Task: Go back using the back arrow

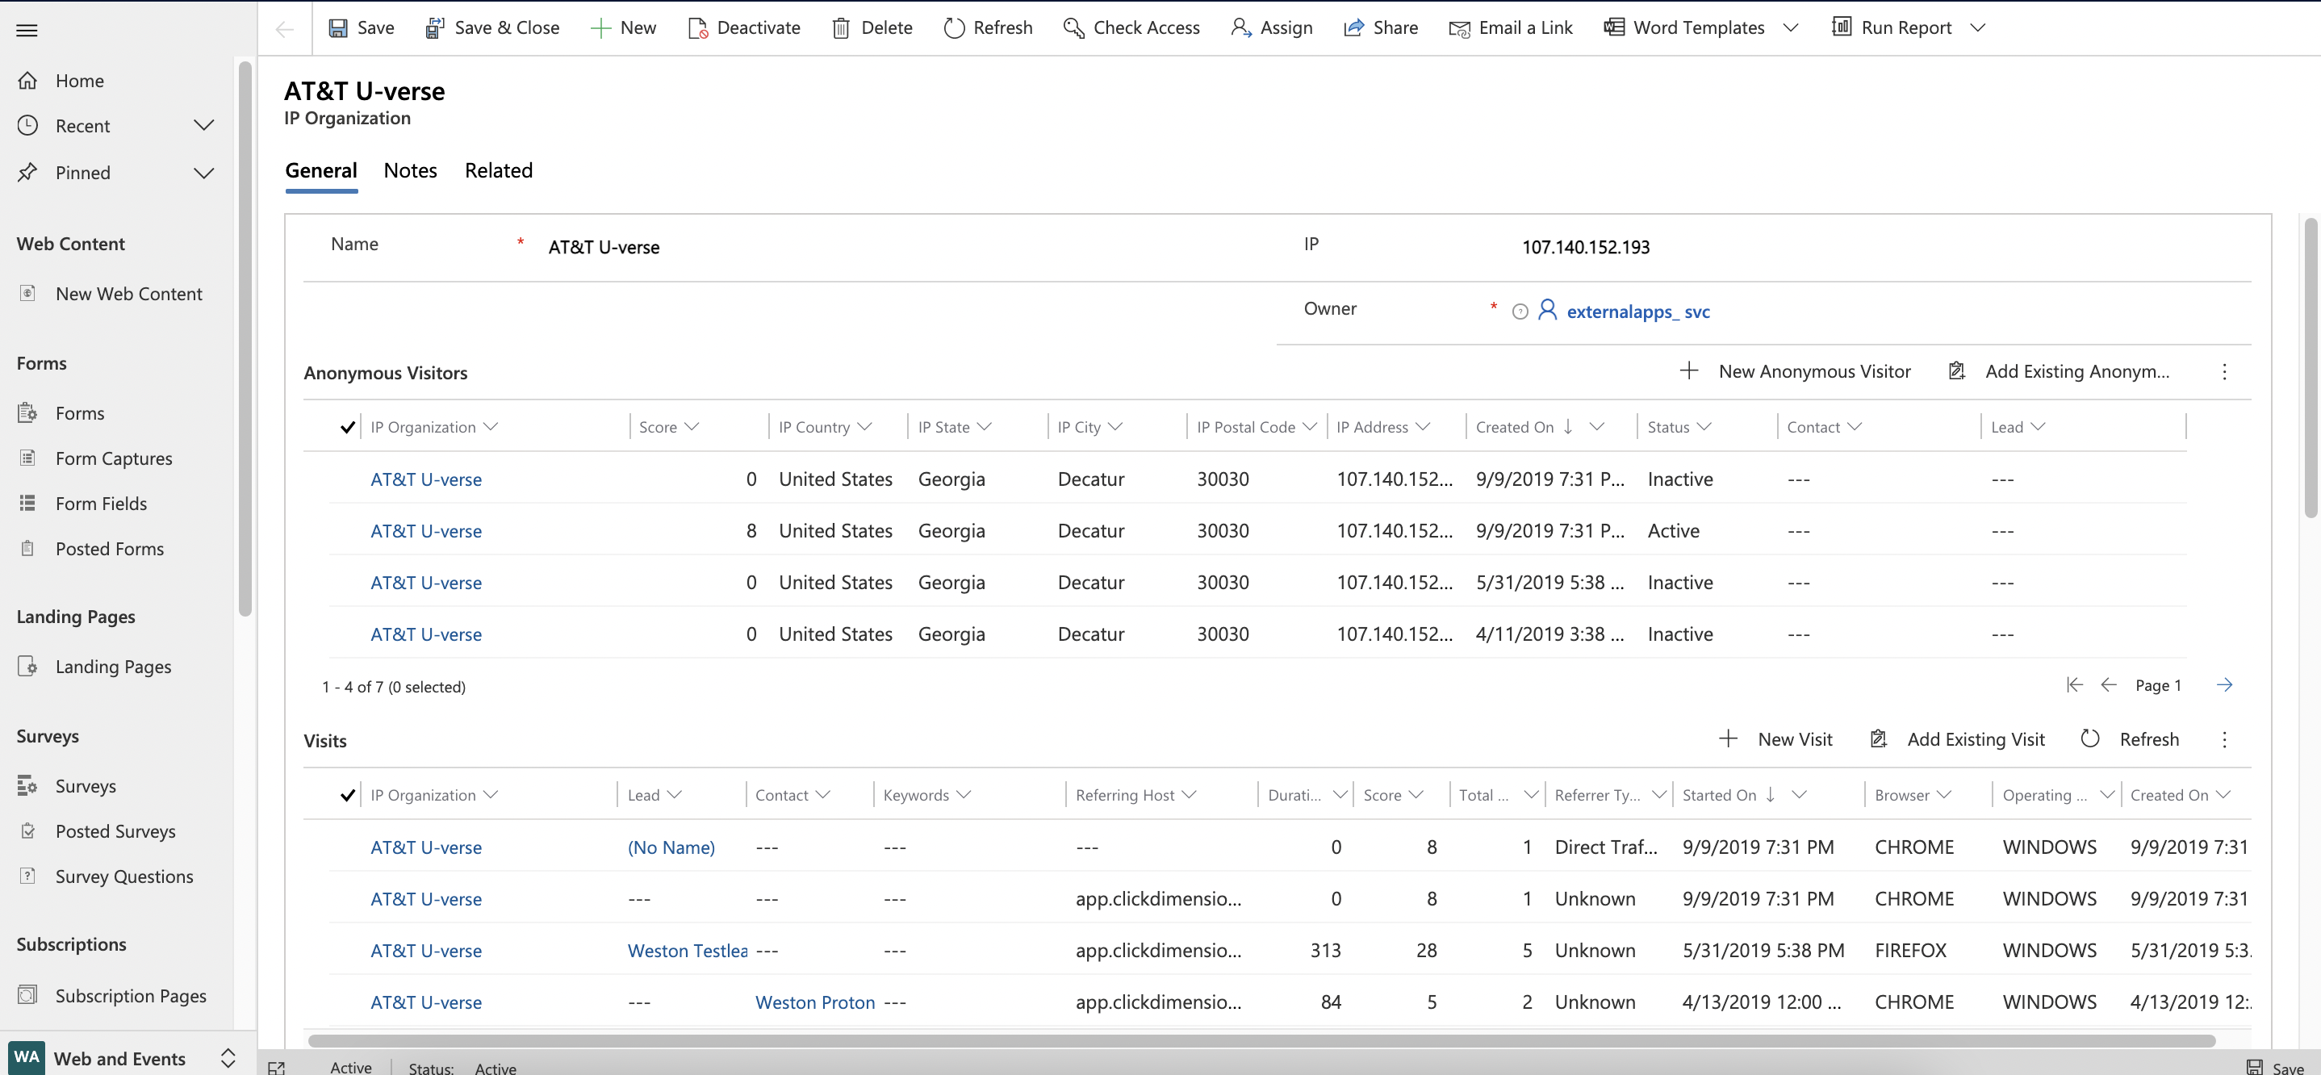Action: pos(285,30)
